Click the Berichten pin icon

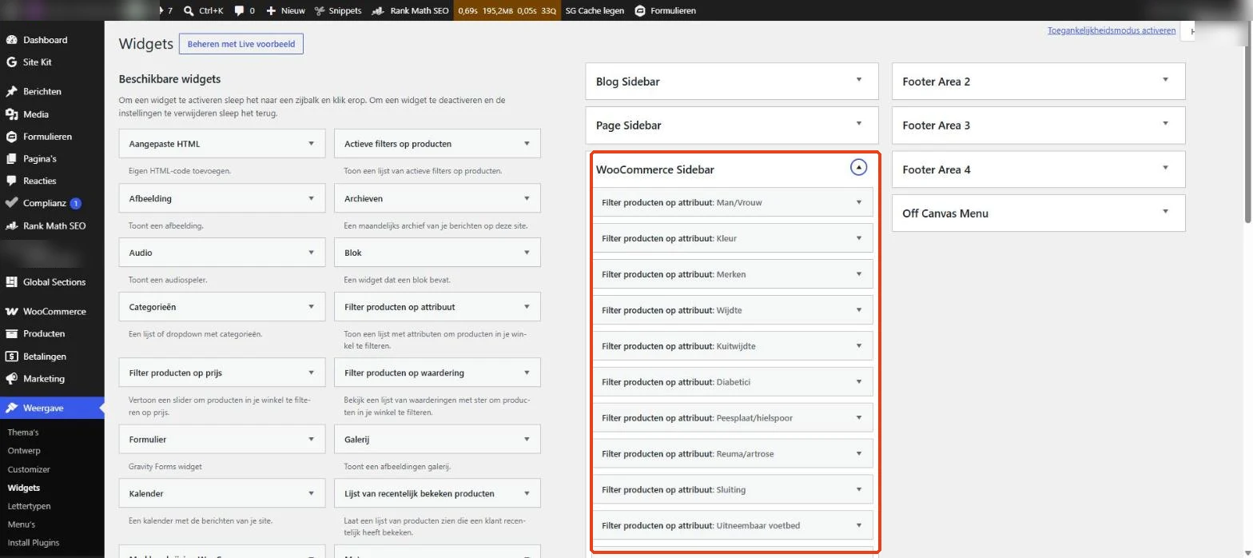click(11, 91)
